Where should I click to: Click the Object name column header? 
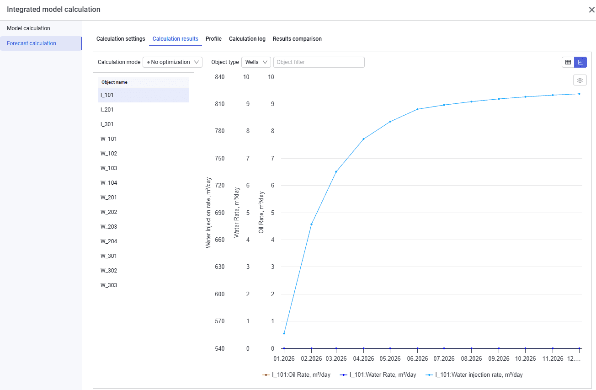pyautogui.click(x=143, y=82)
